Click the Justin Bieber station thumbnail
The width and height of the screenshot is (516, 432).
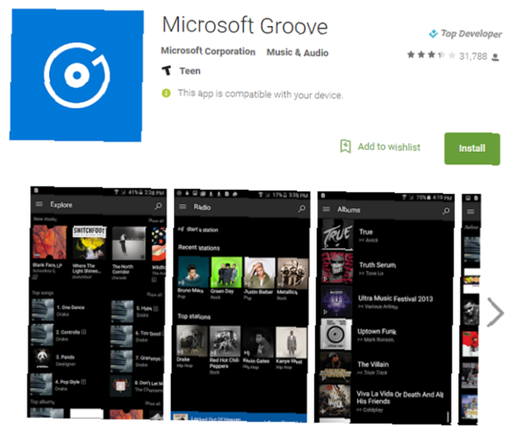(260, 274)
